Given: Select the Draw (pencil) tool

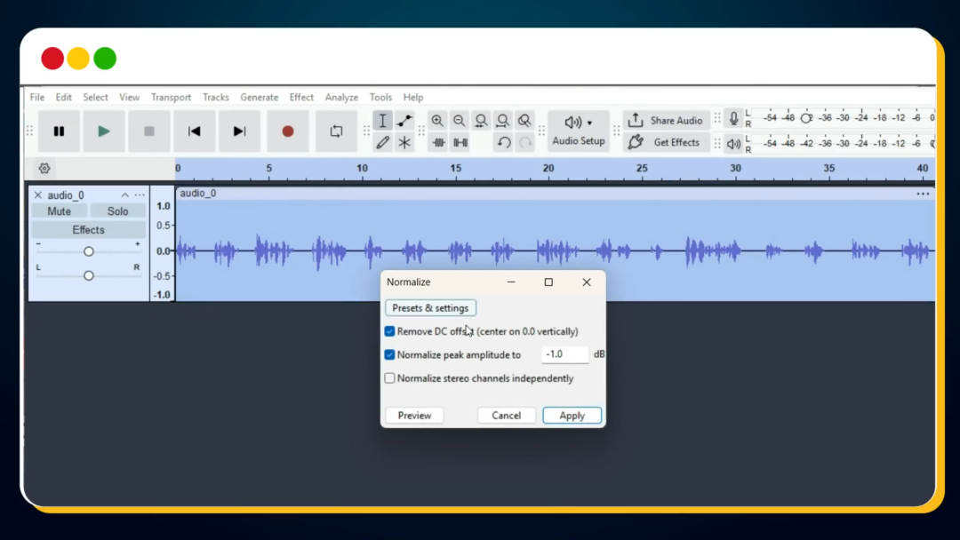Looking at the screenshot, I should click(x=382, y=142).
